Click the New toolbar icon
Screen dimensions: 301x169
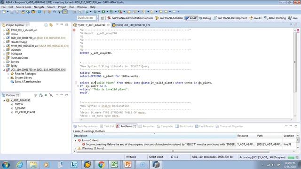point(4,12)
